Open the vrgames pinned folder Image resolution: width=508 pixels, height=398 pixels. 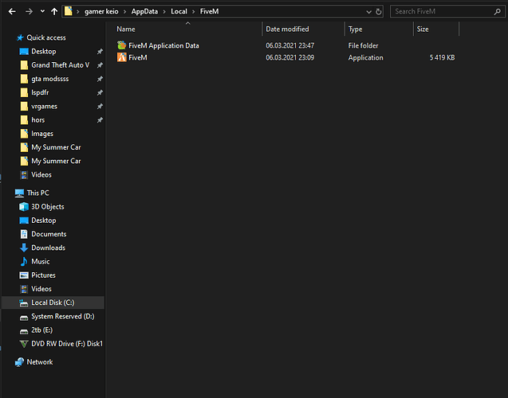click(44, 107)
